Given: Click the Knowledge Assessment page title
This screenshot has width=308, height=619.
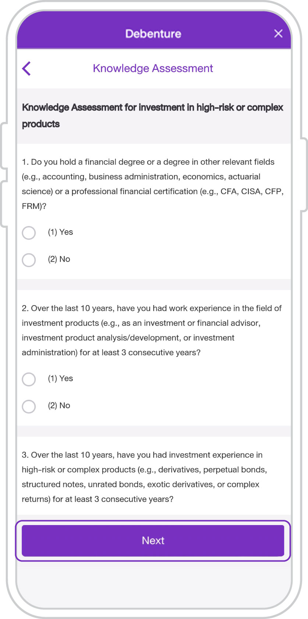Looking at the screenshot, I should [153, 69].
